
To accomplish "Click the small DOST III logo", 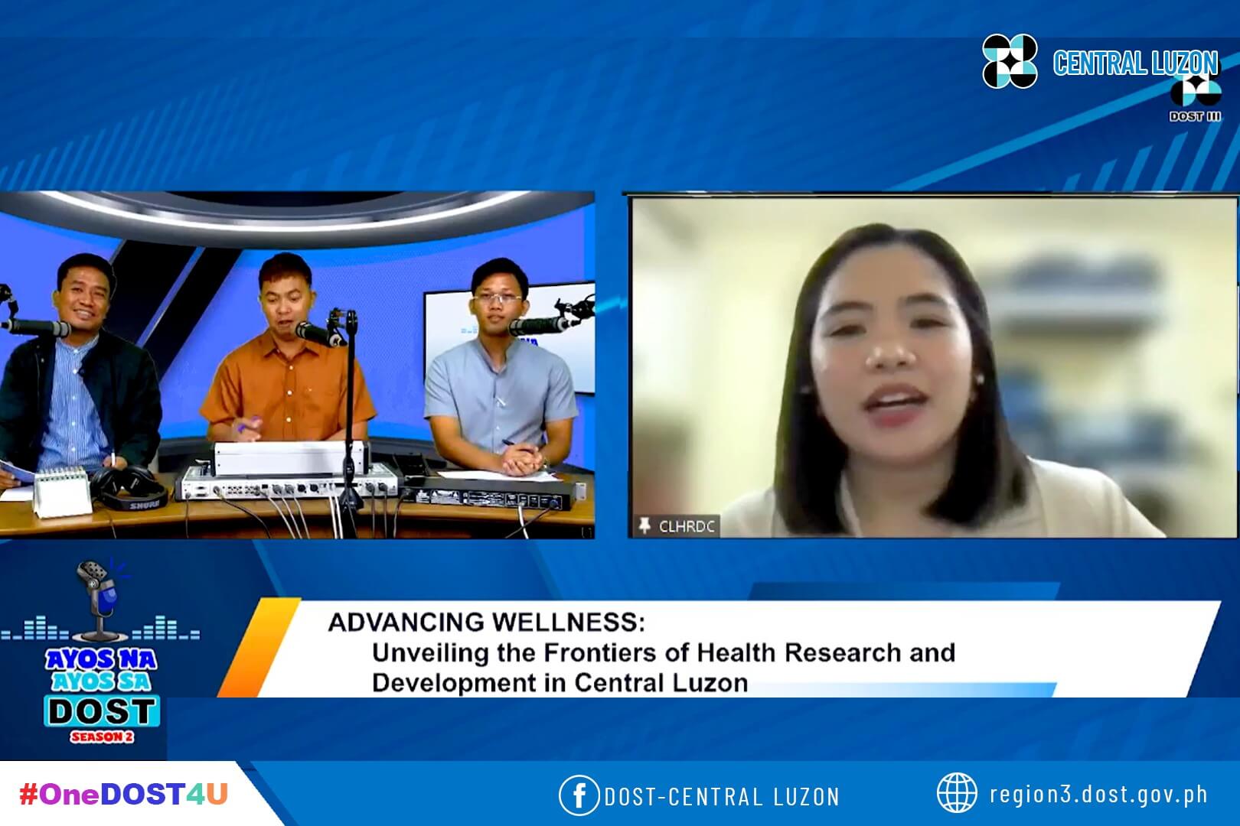I will click(1196, 97).
